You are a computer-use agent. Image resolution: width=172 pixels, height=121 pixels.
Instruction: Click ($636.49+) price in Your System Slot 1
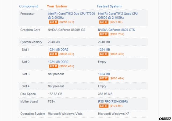click(67, 54)
